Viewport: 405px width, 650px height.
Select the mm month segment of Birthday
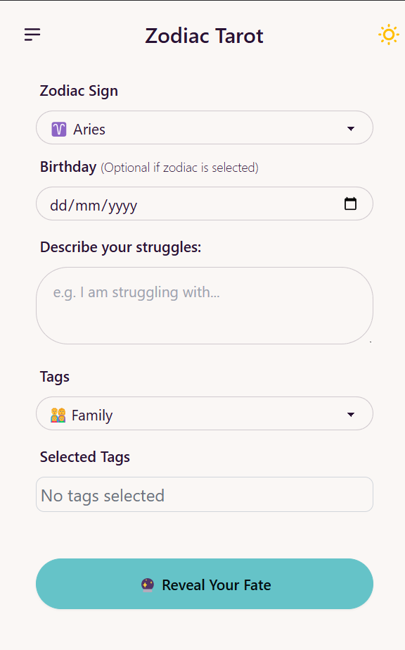pyautogui.click(x=88, y=205)
